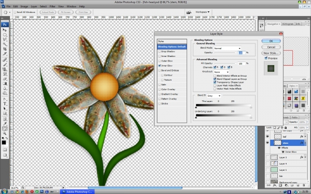Viewport: 311px width, 194px height.
Task: Select the Path Selection tool
Action: click(x=5, y=109)
